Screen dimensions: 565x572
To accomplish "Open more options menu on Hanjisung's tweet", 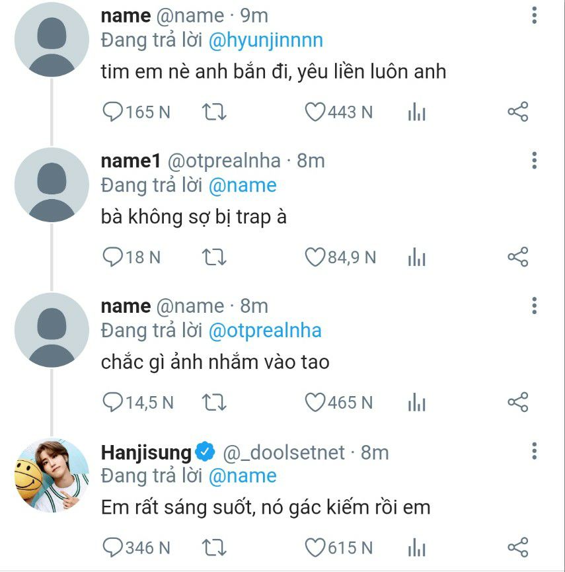I will click(534, 452).
